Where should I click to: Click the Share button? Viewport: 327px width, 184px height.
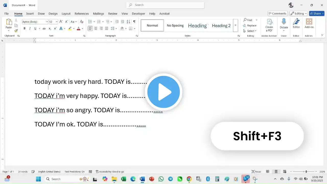[x=317, y=14]
